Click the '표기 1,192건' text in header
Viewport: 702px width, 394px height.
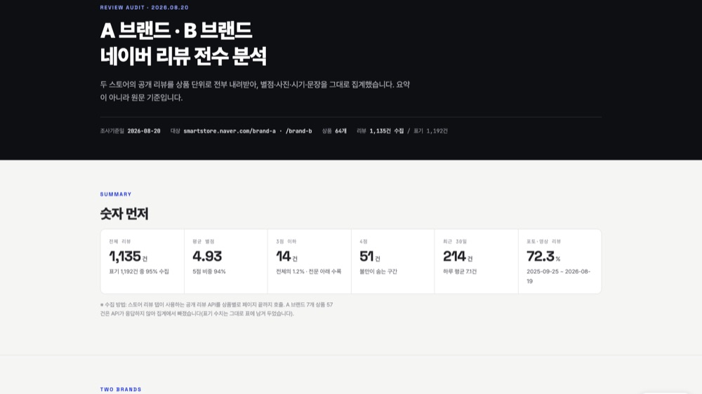430,131
